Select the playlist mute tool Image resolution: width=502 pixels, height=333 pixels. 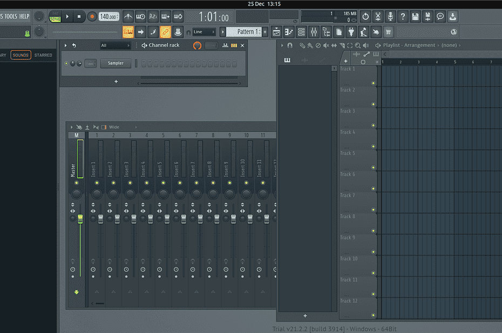click(x=326, y=45)
